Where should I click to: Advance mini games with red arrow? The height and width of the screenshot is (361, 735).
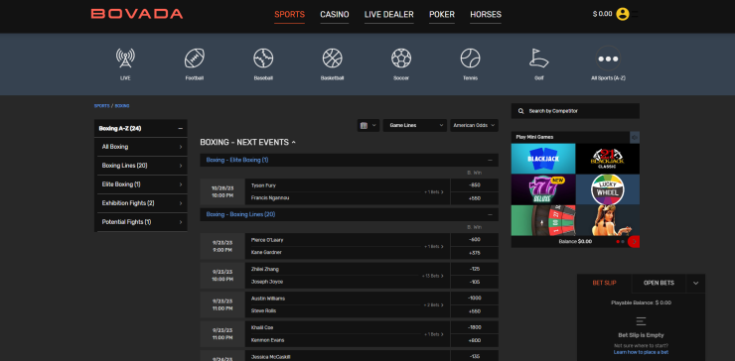click(634, 242)
